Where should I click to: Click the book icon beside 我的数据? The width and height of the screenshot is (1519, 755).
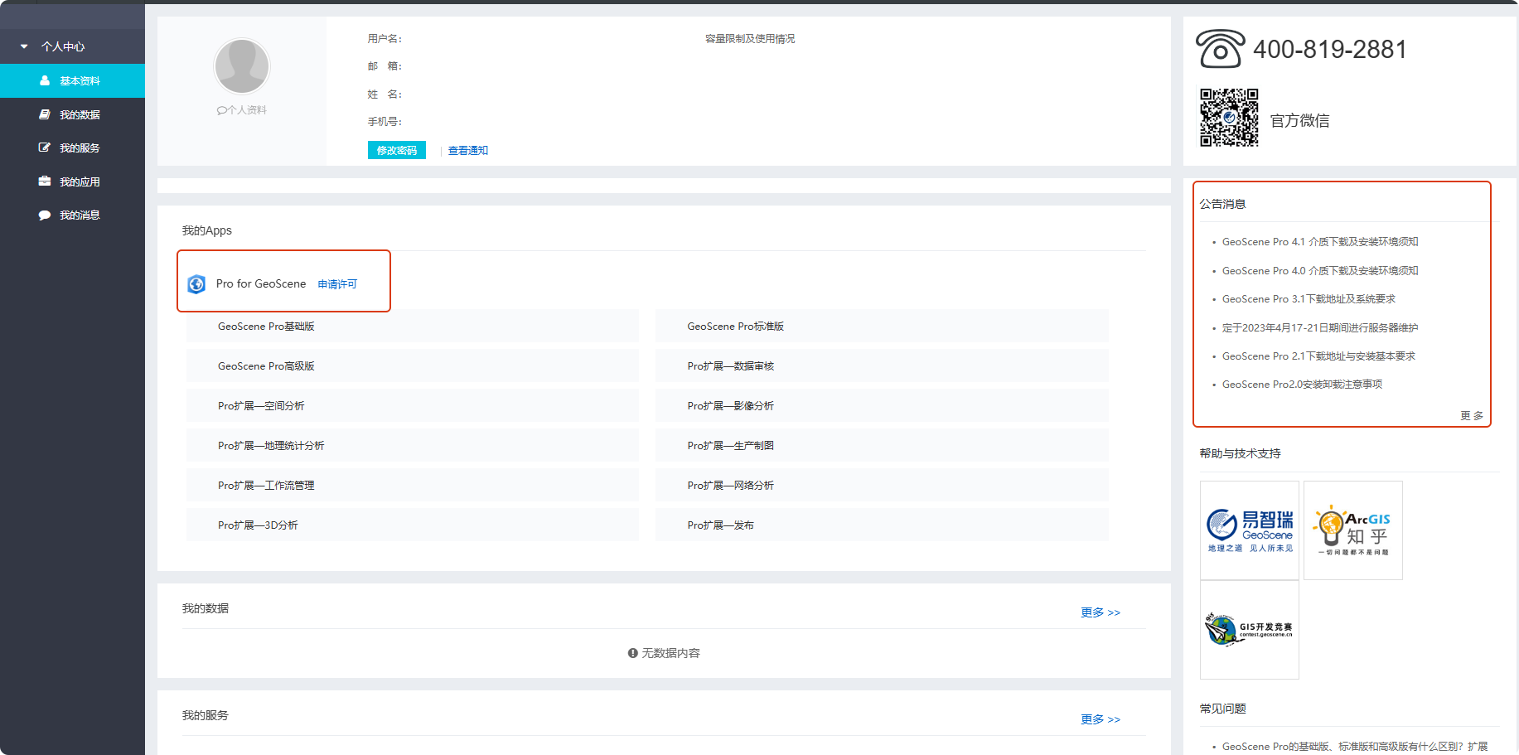point(45,114)
